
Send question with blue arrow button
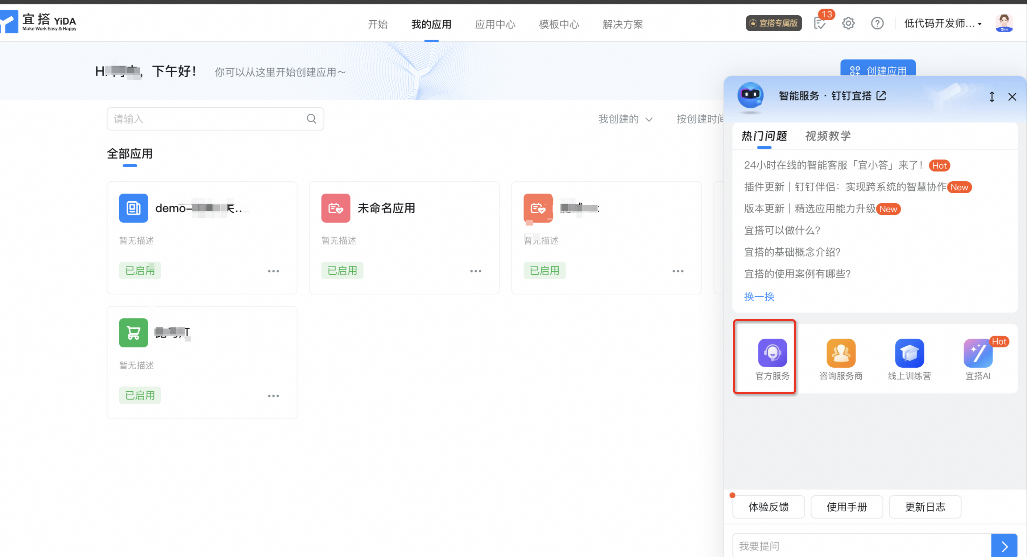pyautogui.click(x=1004, y=546)
